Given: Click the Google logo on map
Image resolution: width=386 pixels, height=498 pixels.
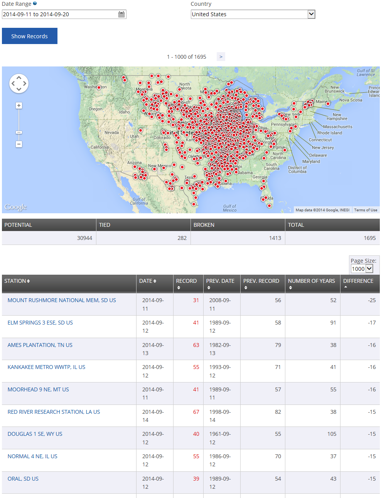Looking at the screenshot, I should click(16, 207).
